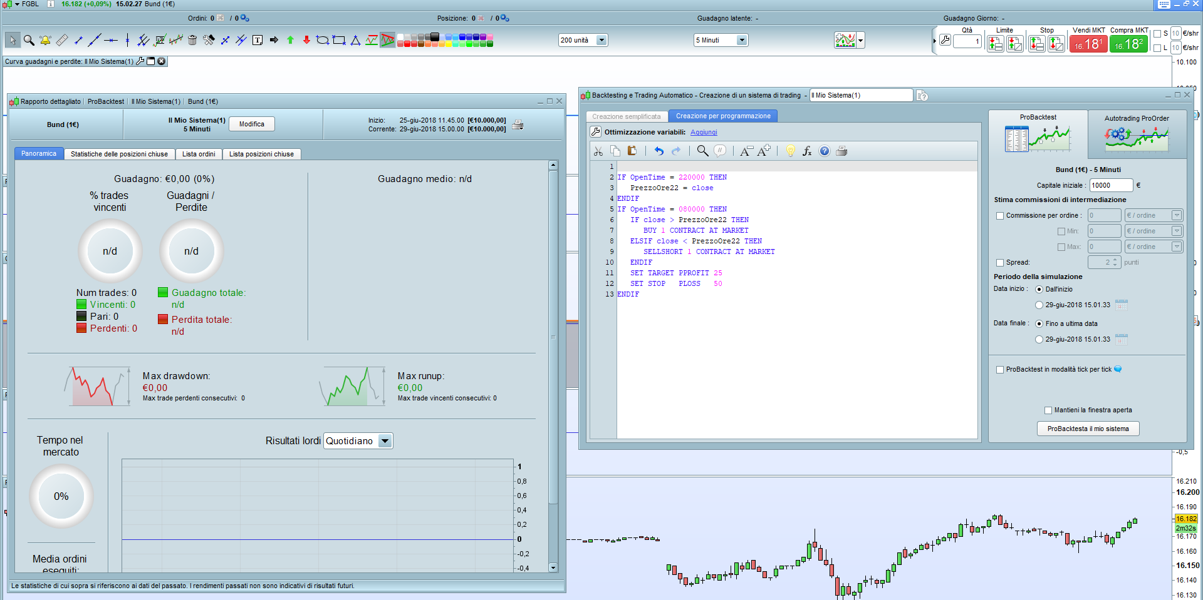Click ProBacktesta il mio sistema button
The height and width of the screenshot is (600, 1203).
[x=1088, y=429]
